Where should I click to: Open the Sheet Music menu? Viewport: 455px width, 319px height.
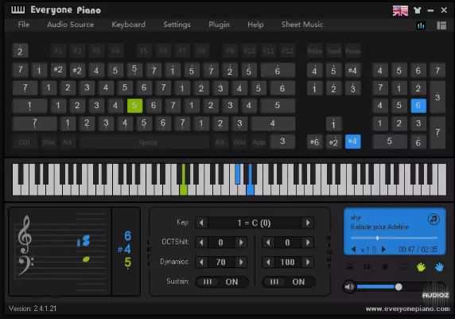coord(302,25)
